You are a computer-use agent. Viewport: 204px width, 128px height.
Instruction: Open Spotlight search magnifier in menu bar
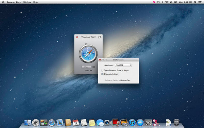pos(195,2)
